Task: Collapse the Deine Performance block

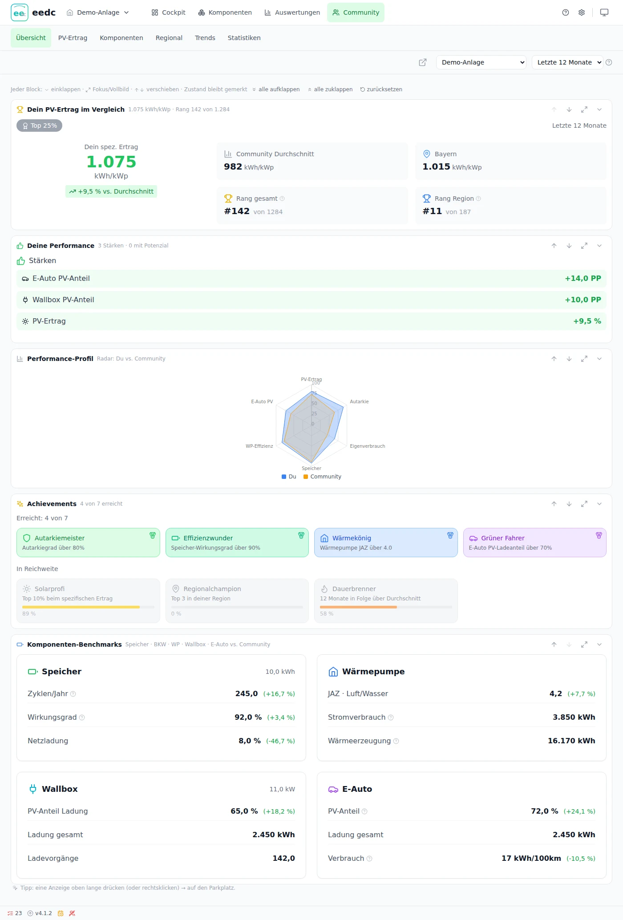Action: pos(599,246)
